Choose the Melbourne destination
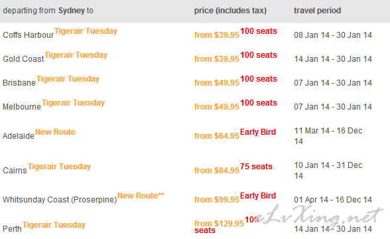This screenshot has height=239, width=390. 22,106
